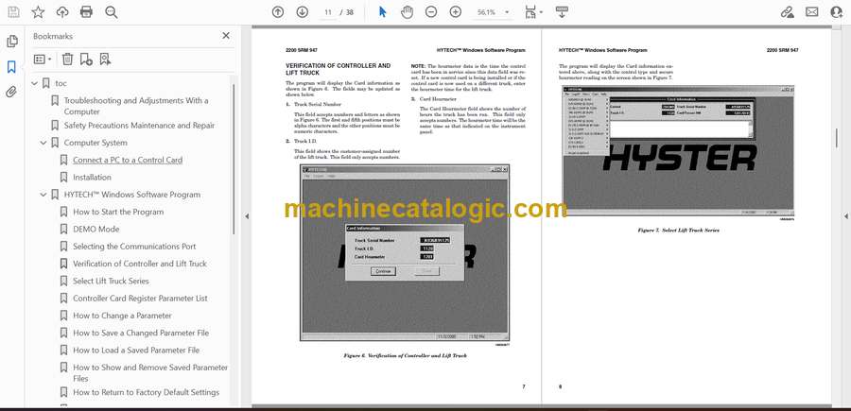Go to the previous page arrow
The image size is (851, 411).
click(278, 12)
